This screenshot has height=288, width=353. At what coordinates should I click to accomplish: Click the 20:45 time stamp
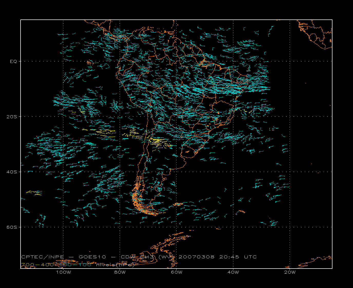pos(229,257)
